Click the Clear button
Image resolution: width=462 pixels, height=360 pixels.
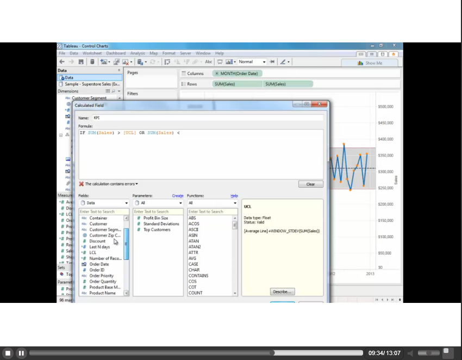tap(310, 184)
